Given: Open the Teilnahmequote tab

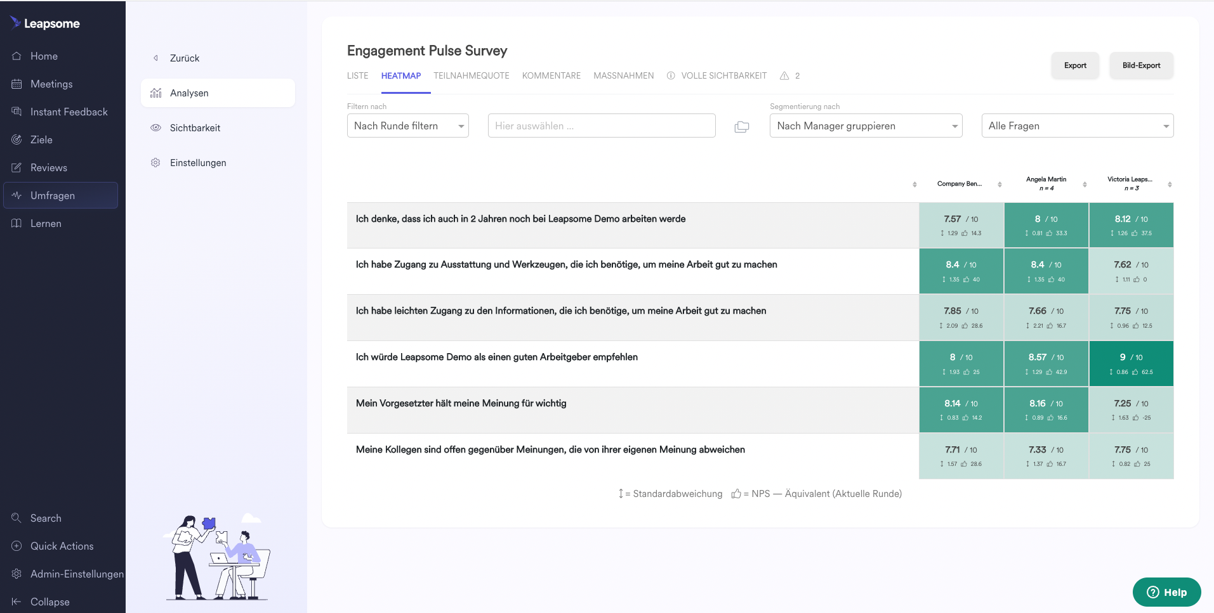Looking at the screenshot, I should click(472, 76).
